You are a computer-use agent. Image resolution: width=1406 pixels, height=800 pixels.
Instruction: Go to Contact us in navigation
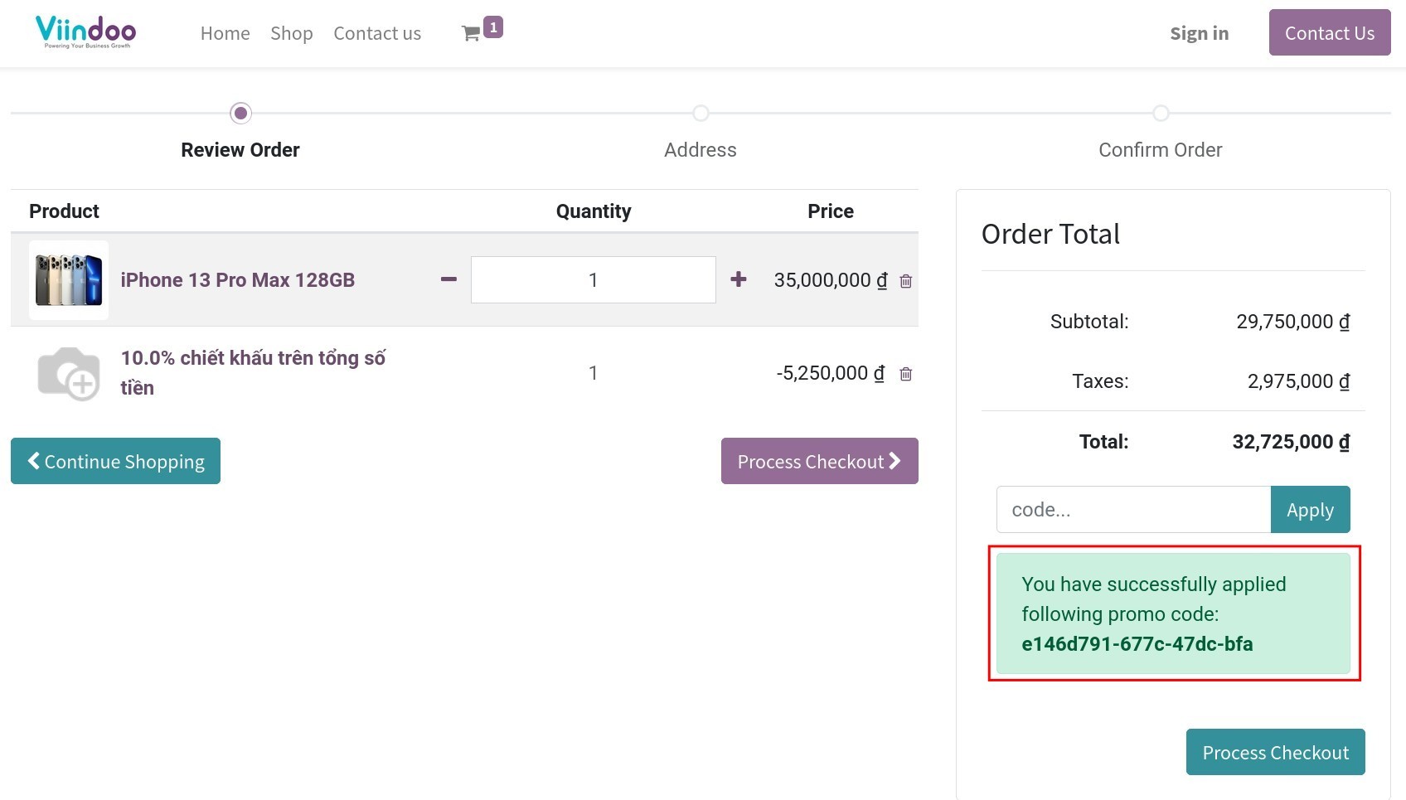(x=377, y=33)
